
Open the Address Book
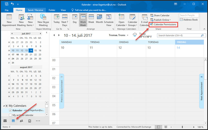(x=189, y=20)
